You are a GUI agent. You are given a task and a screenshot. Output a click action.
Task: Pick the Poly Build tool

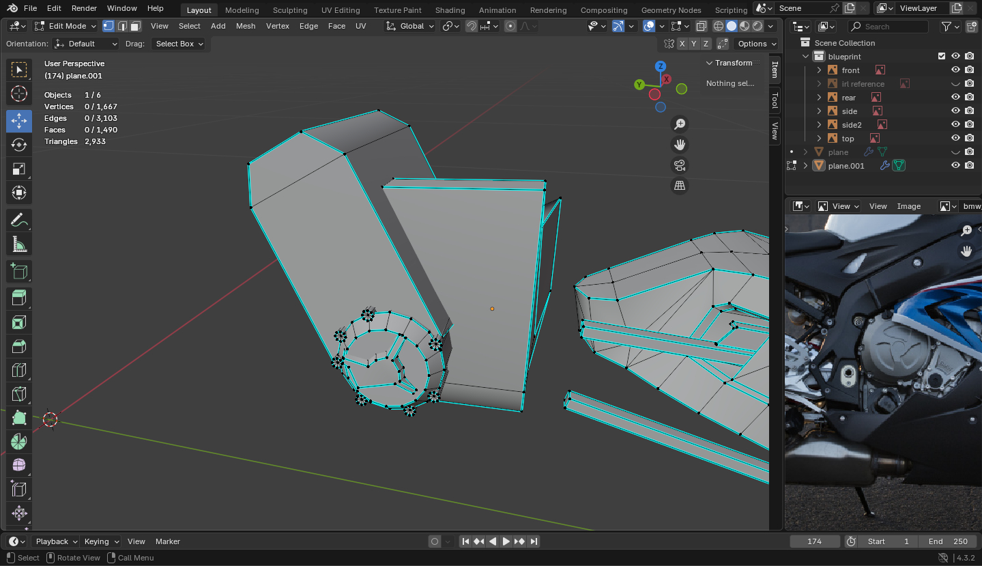(x=19, y=418)
